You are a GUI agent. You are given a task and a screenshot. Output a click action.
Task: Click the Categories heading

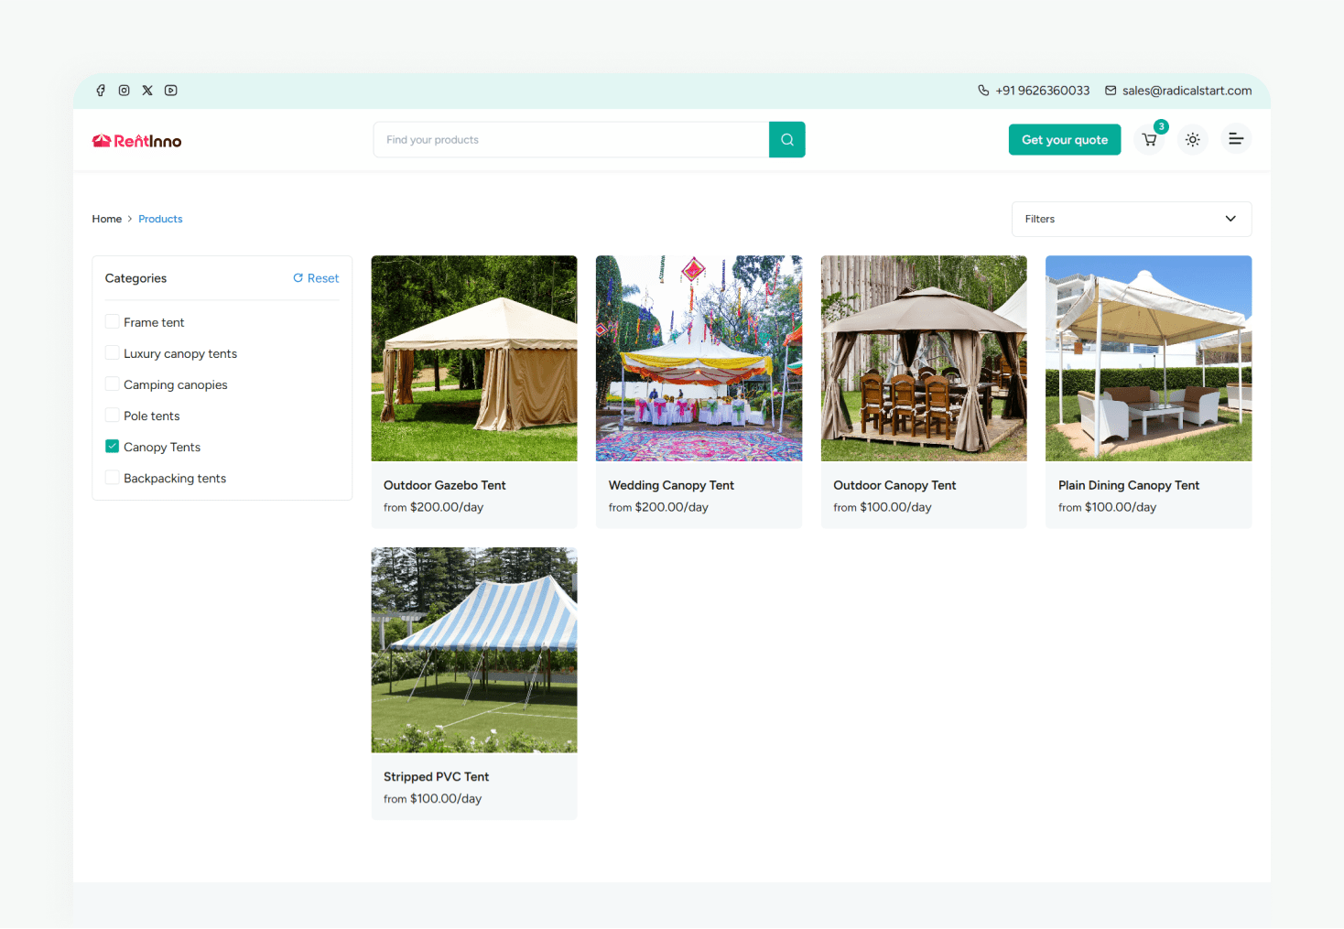coord(135,278)
